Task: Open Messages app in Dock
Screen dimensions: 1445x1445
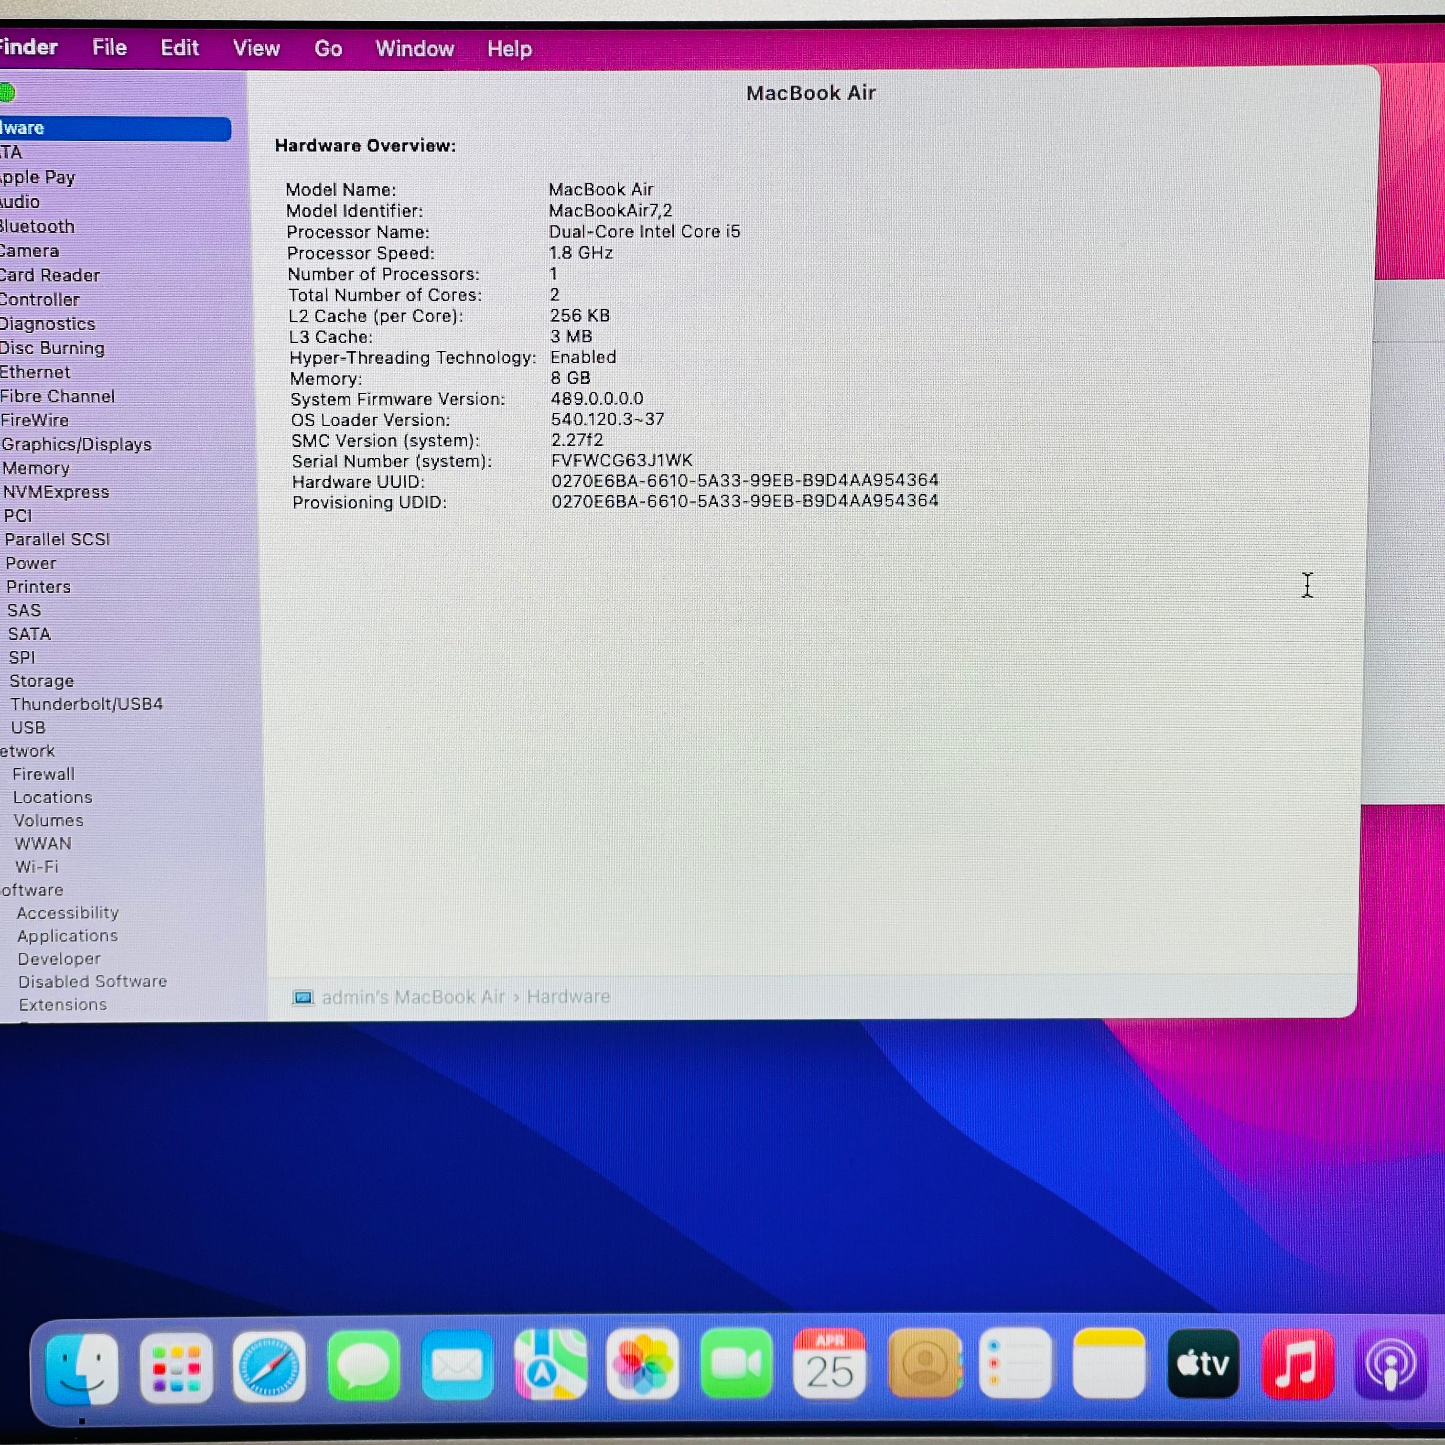Action: pyautogui.click(x=364, y=1366)
